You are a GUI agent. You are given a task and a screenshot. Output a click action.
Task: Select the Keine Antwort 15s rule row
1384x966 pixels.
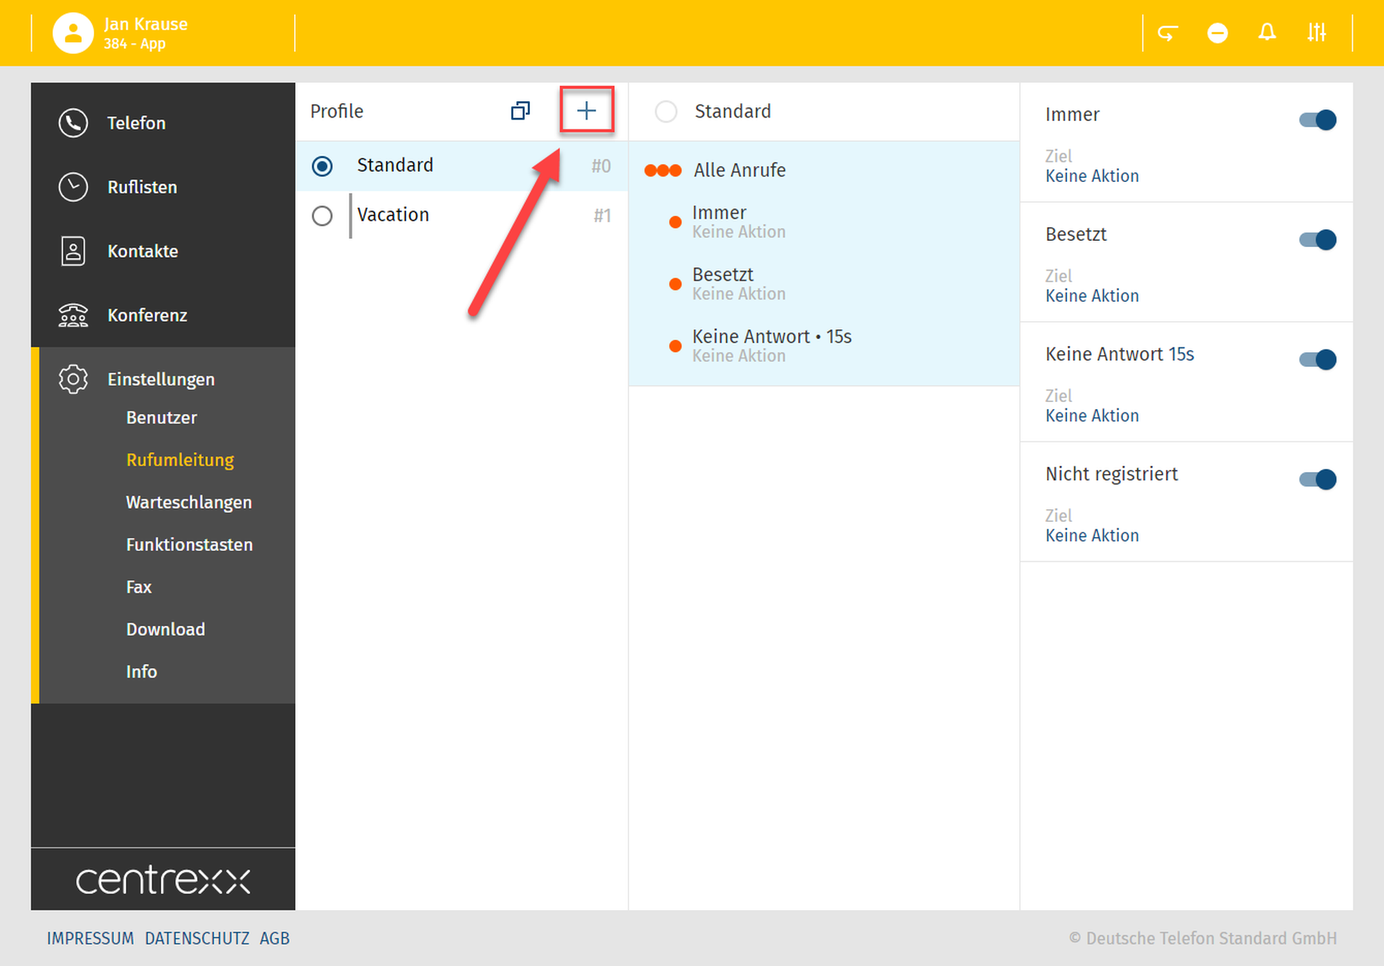(x=771, y=345)
